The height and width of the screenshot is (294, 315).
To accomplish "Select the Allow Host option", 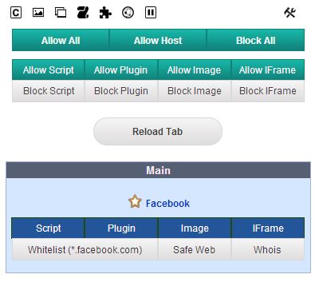I will [158, 40].
